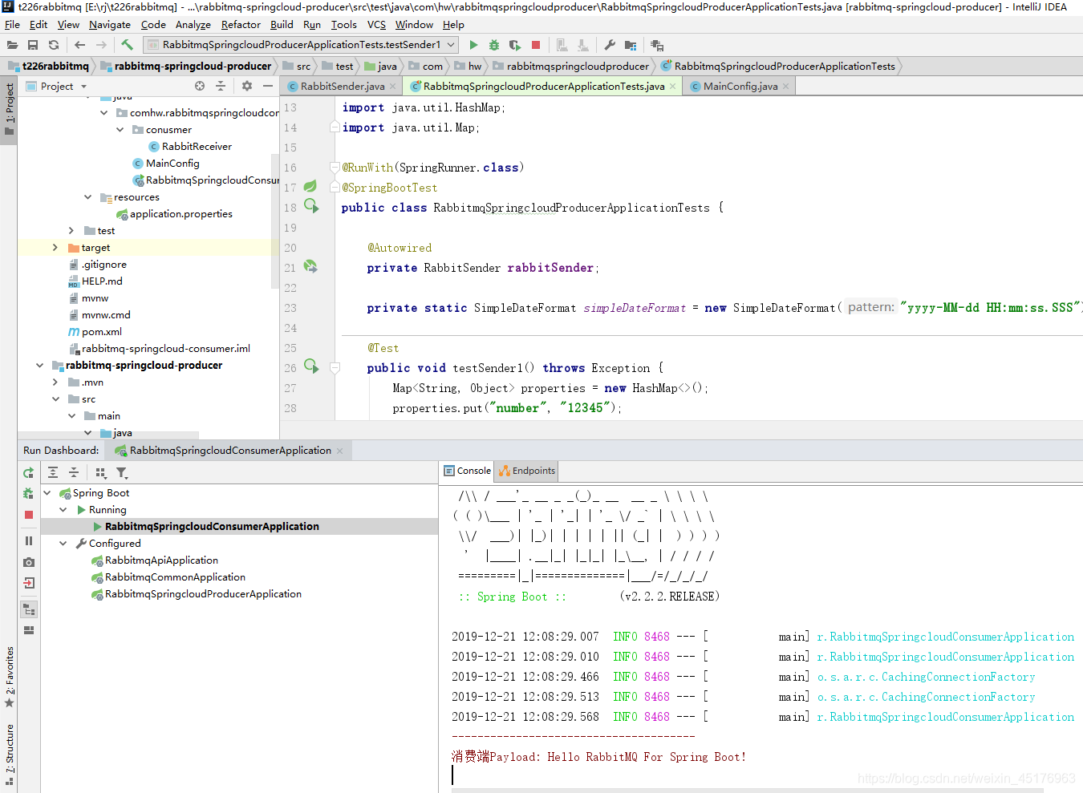Image resolution: width=1083 pixels, height=793 pixels.
Task: Click the locate target icon in the Project panel
Action: coord(200,86)
